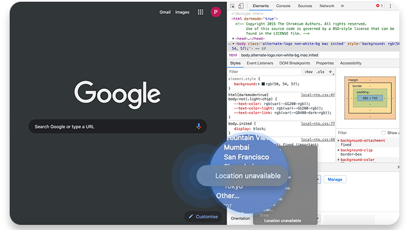Add new style rule plus icon
Image resolution: width=409 pixels, height=230 pixels.
click(x=330, y=72)
